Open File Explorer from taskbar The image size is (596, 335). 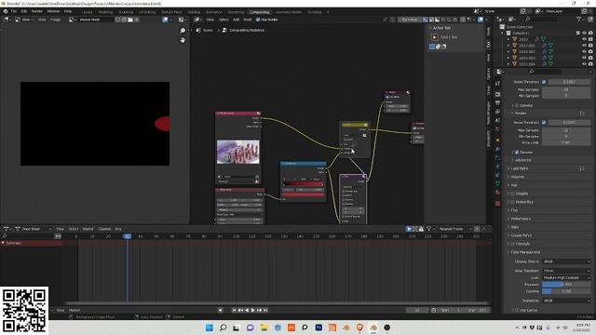[264, 328]
